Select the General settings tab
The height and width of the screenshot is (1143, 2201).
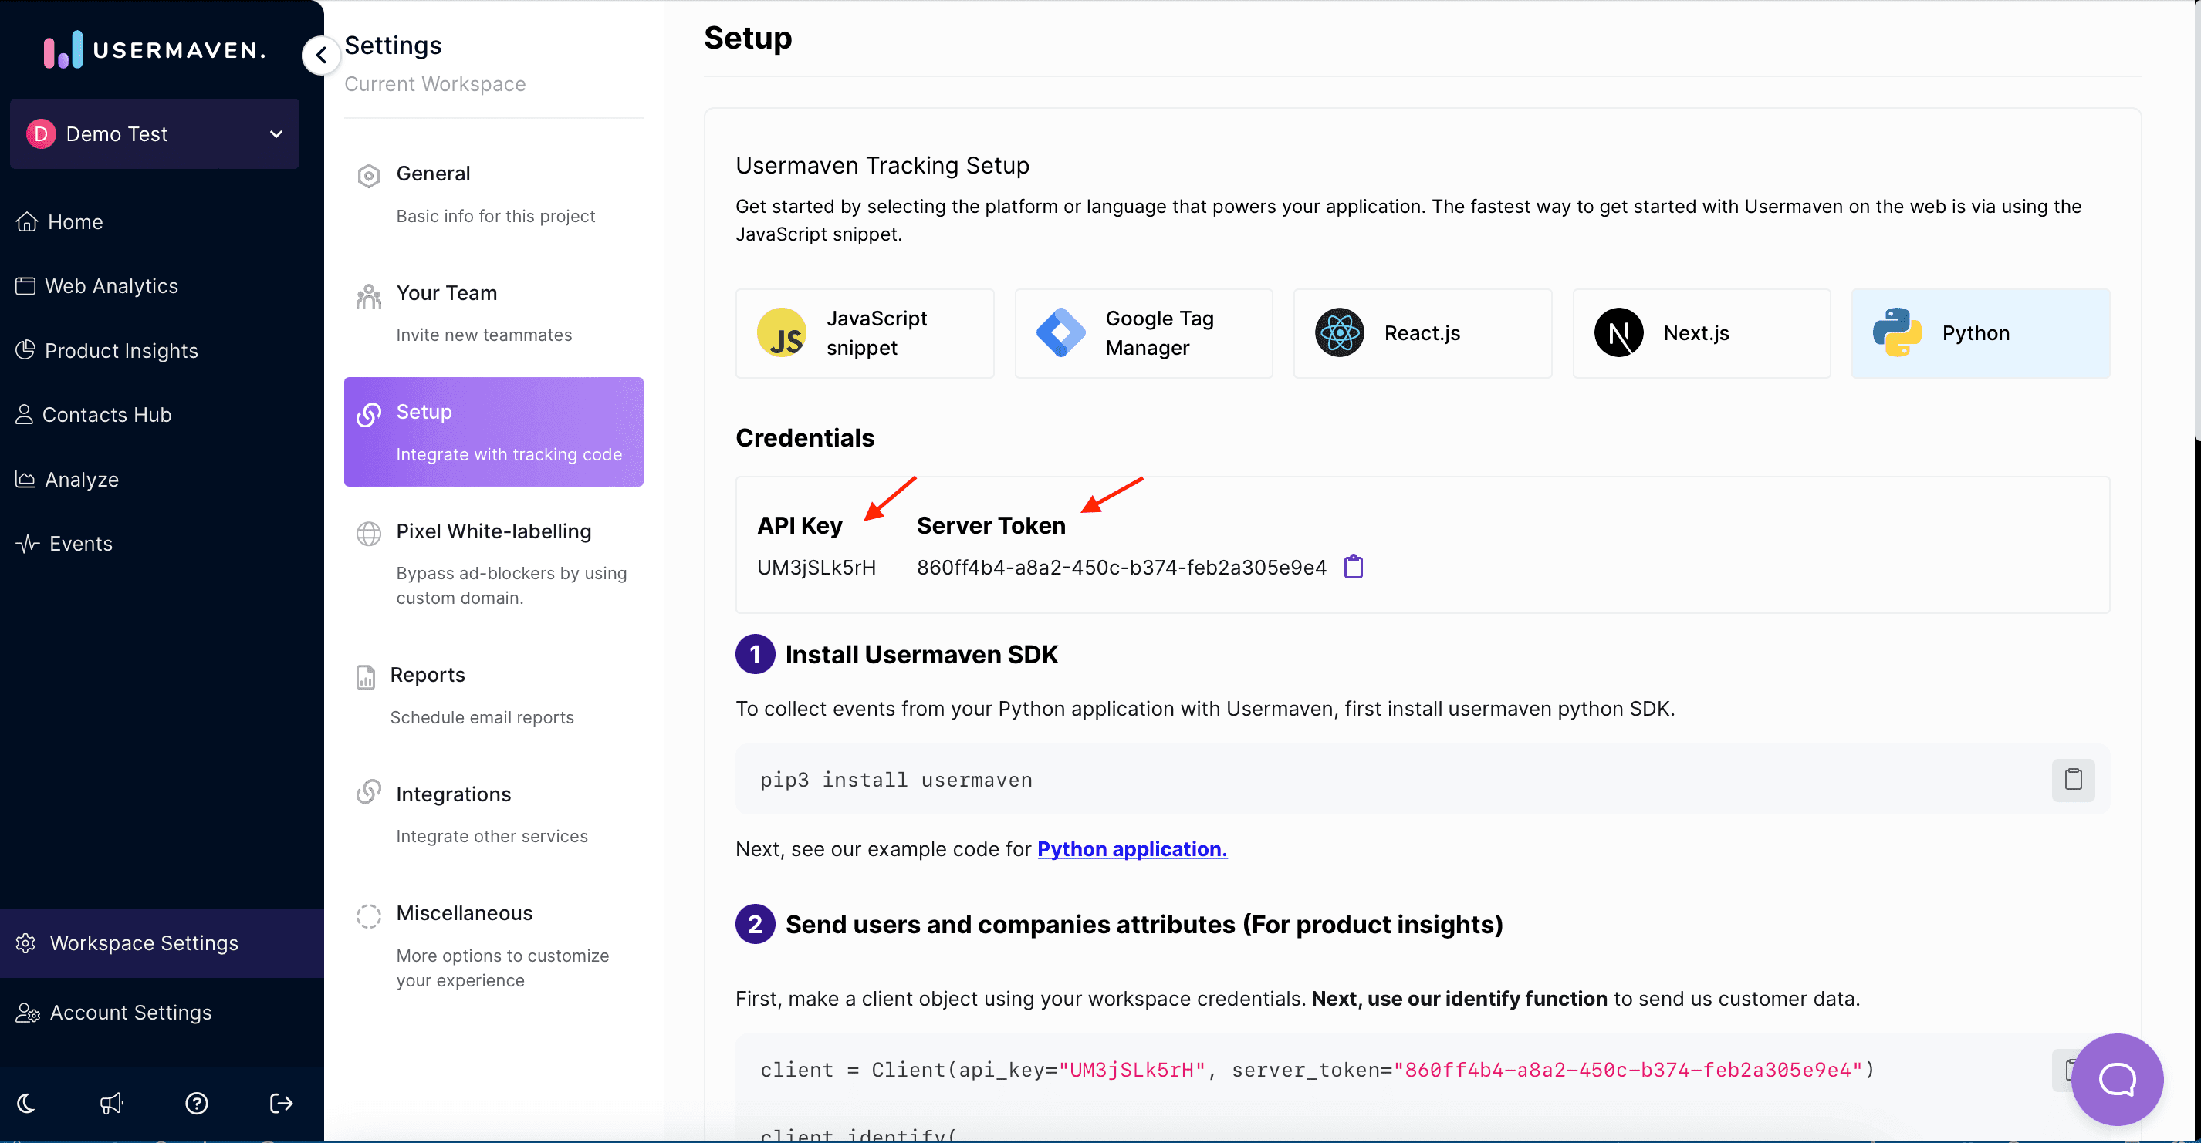pos(494,194)
